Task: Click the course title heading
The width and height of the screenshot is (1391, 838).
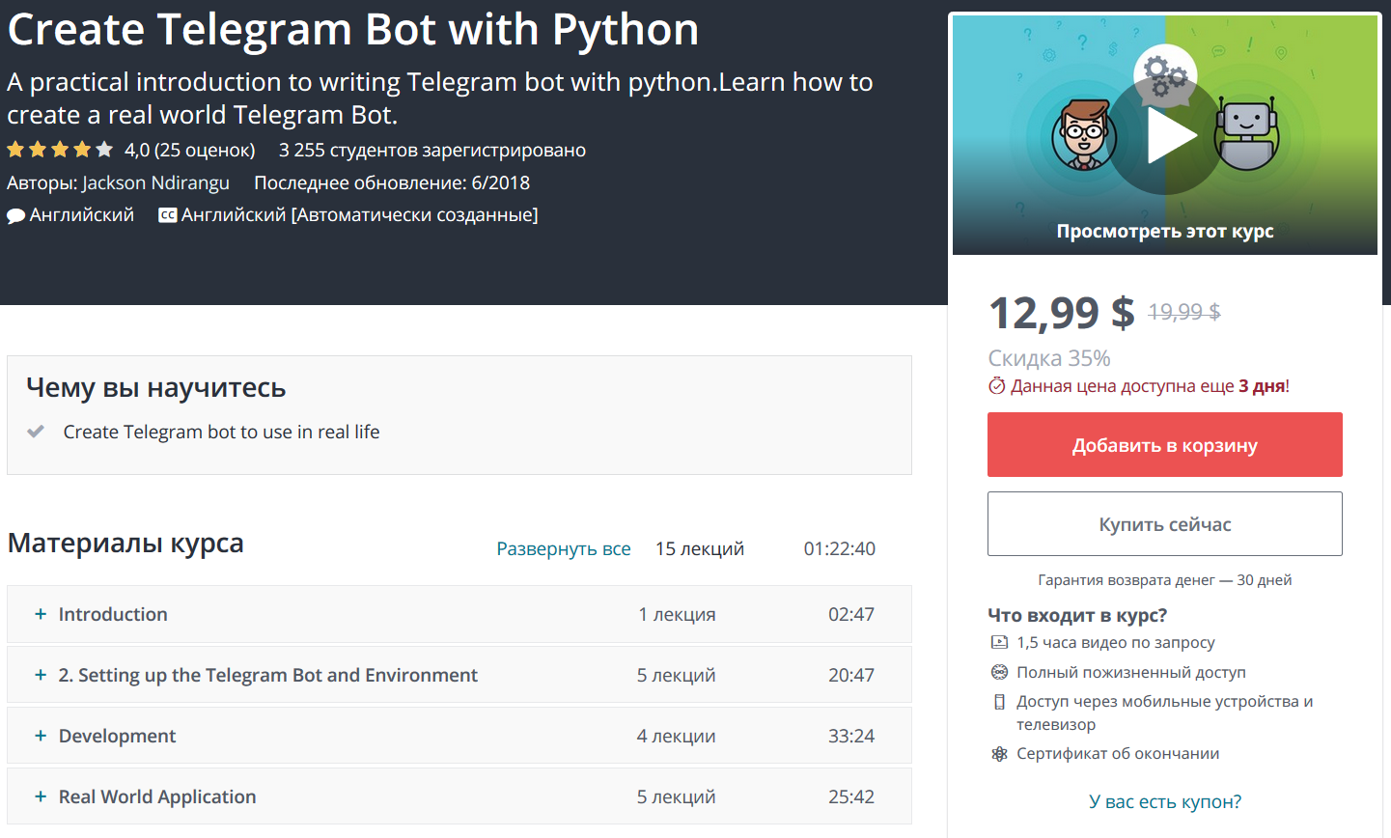Action: 353,29
